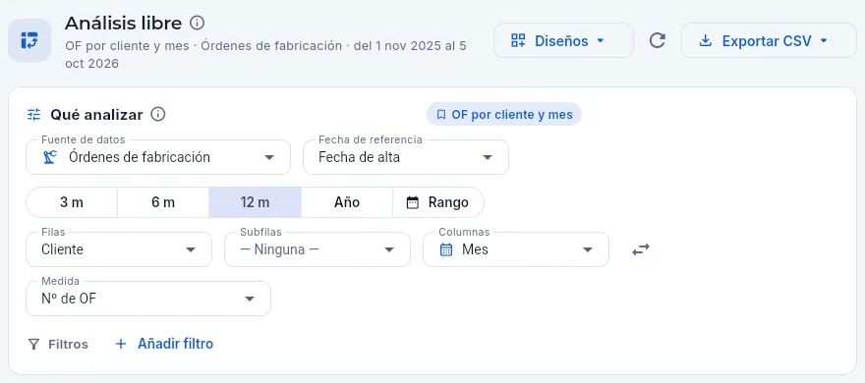Swap rows and columns with the arrows icon
Image resolution: width=865 pixels, height=383 pixels.
click(x=641, y=249)
